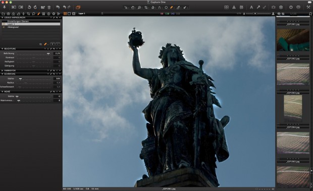Select the zoom magnifier tool
Viewport: 313px width, 191px height.
[x=139, y=8]
